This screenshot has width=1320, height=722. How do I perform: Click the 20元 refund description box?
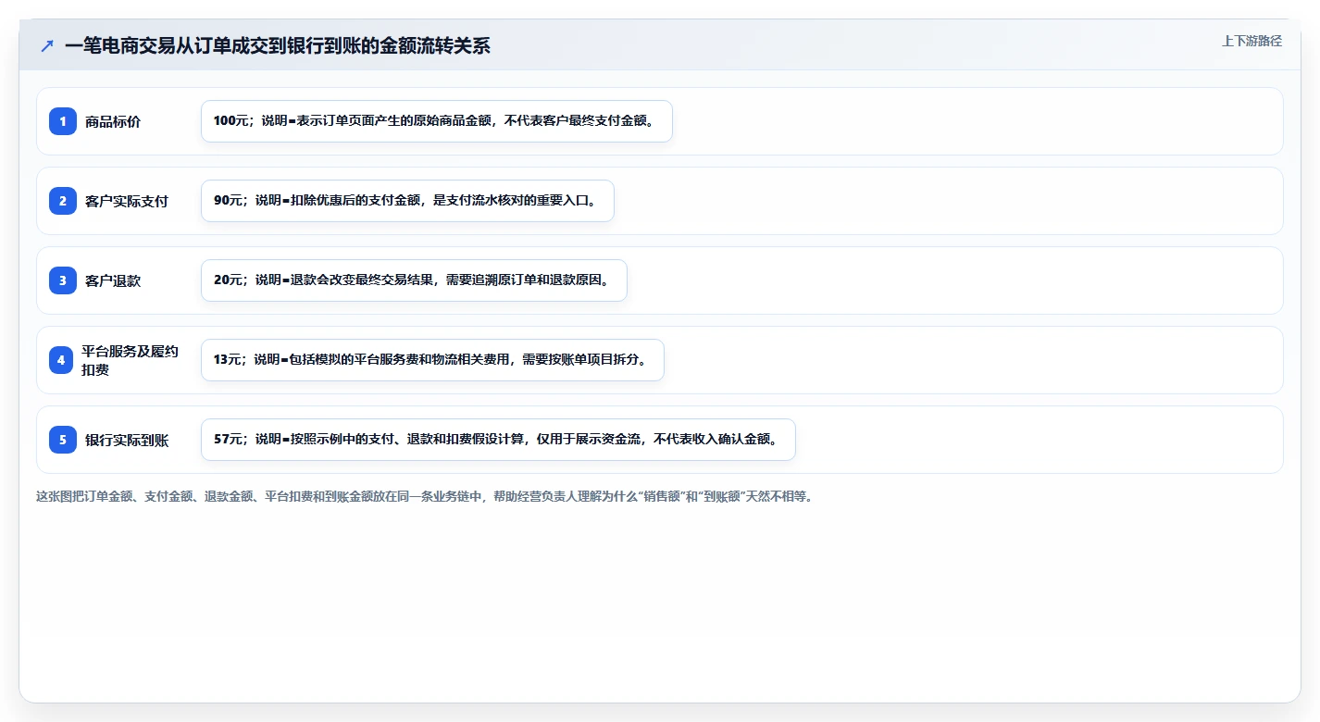coord(414,280)
